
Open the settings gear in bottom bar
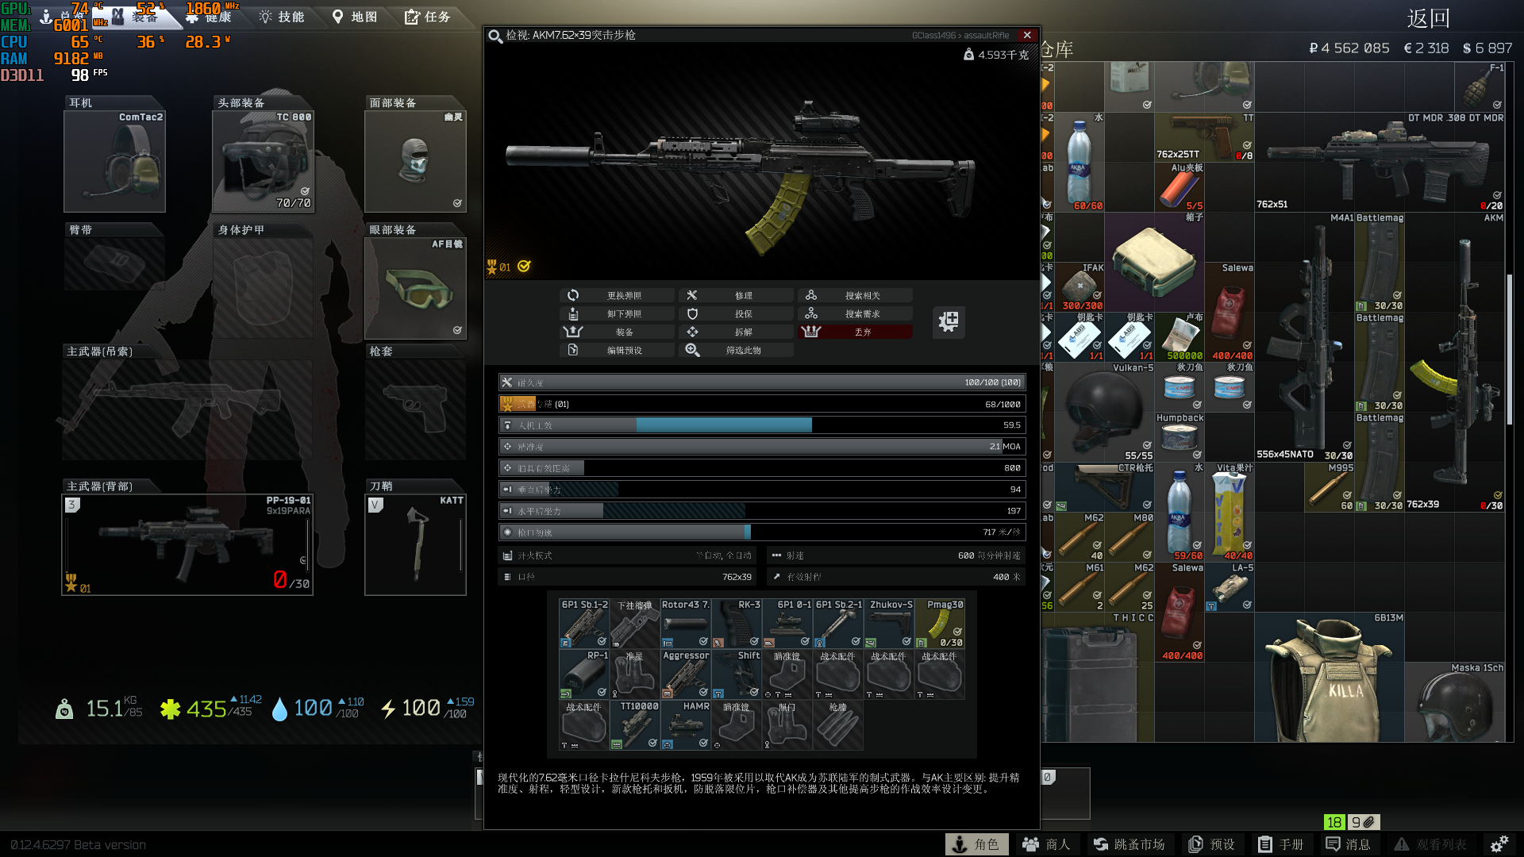click(x=1499, y=844)
